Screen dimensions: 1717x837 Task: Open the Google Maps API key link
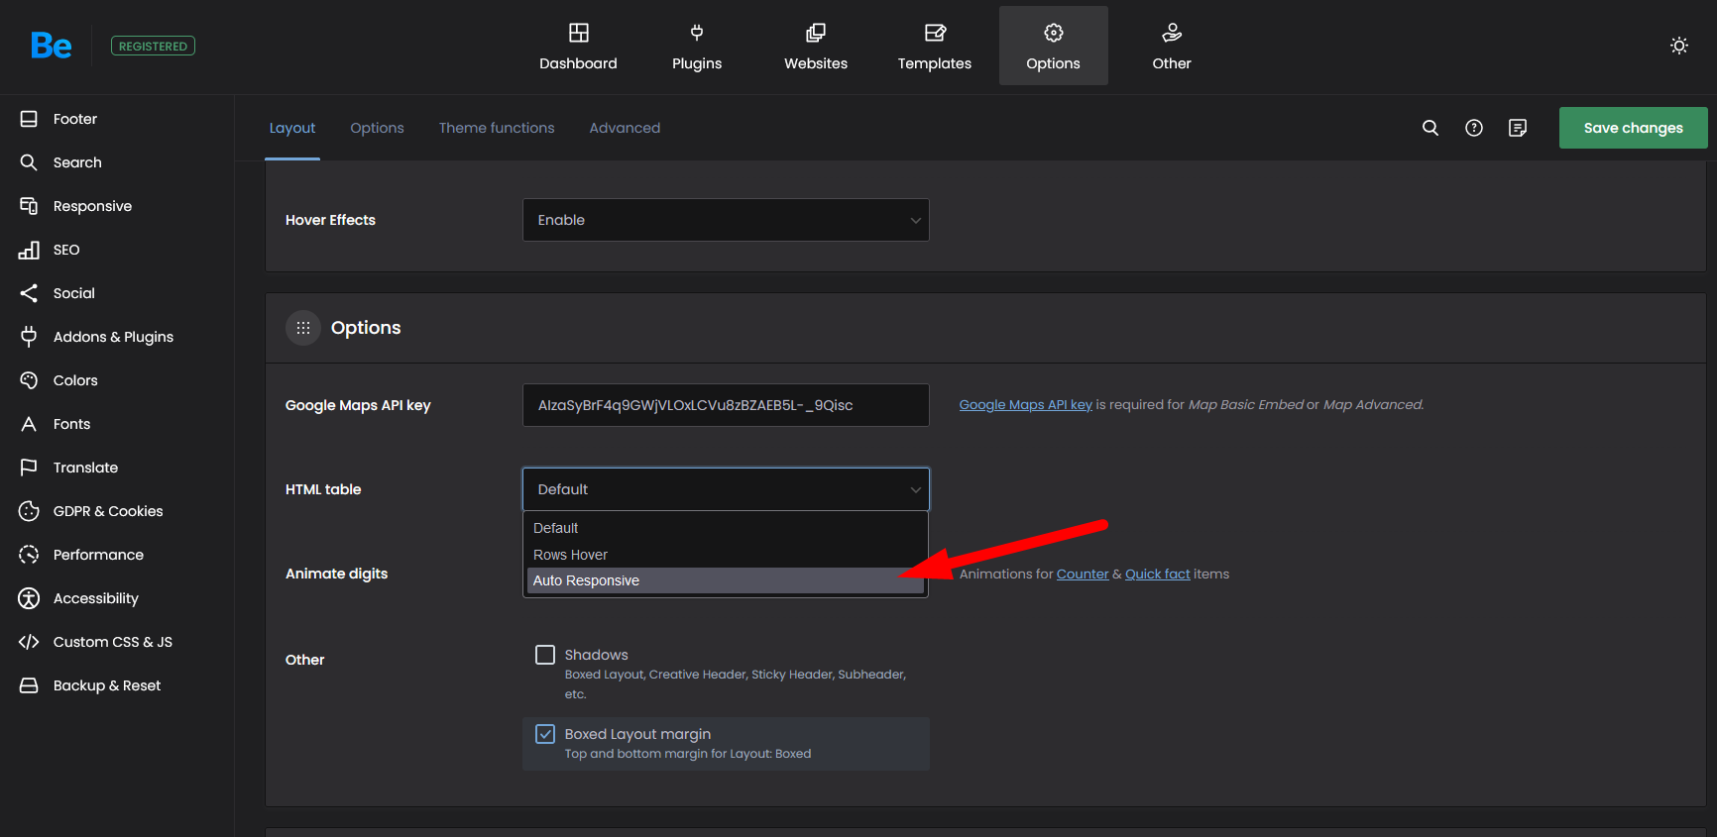coord(1025,405)
